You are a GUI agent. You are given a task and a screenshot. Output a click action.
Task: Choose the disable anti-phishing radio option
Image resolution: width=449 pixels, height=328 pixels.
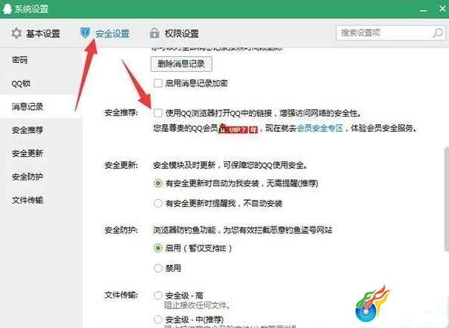point(157,268)
